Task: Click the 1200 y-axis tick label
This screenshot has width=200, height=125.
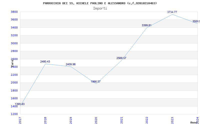Action: (x=14, y=114)
